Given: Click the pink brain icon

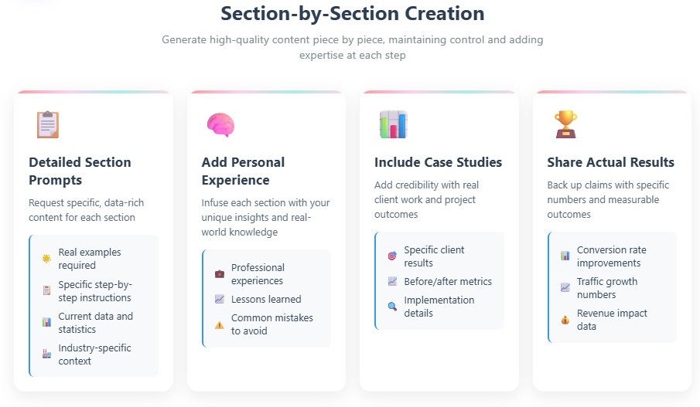Looking at the screenshot, I should (x=220, y=125).
